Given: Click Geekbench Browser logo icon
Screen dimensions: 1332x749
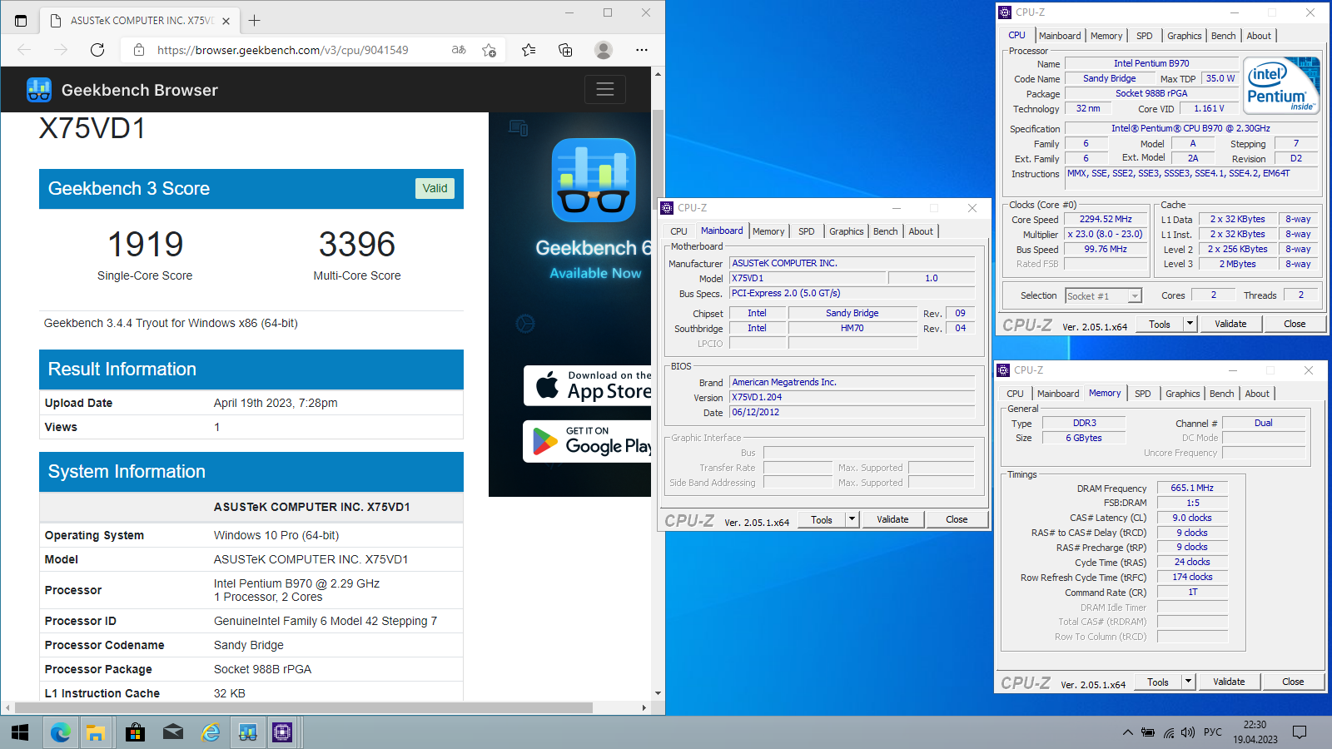Looking at the screenshot, I should click(x=39, y=90).
